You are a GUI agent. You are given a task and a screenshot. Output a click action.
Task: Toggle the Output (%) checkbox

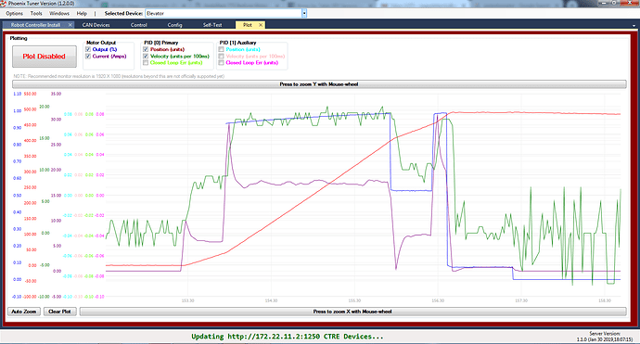click(x=88, y=49)
